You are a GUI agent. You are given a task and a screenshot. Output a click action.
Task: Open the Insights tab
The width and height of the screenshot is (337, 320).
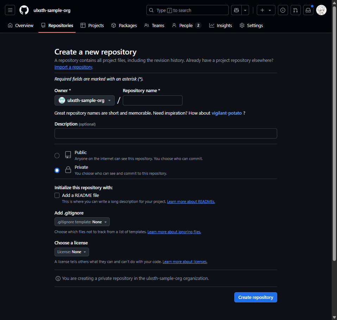click(x=221, y=25)
